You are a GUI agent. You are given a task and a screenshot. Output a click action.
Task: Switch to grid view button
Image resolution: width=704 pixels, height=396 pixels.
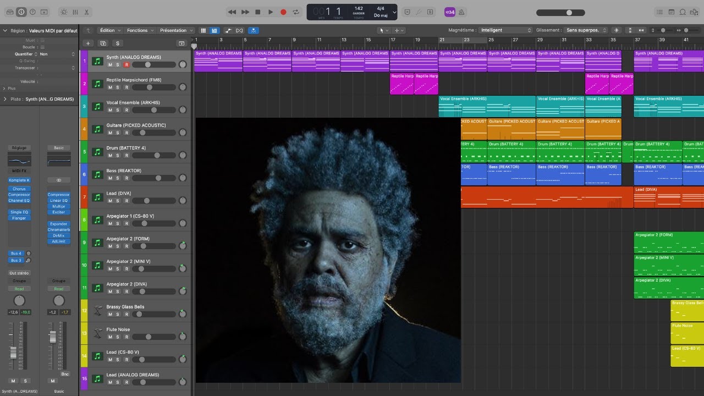tap(204, 30)
